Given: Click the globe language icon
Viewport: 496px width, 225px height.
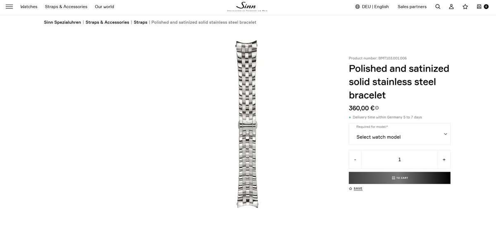Looking at the screenshot, I should click(358, 7).
